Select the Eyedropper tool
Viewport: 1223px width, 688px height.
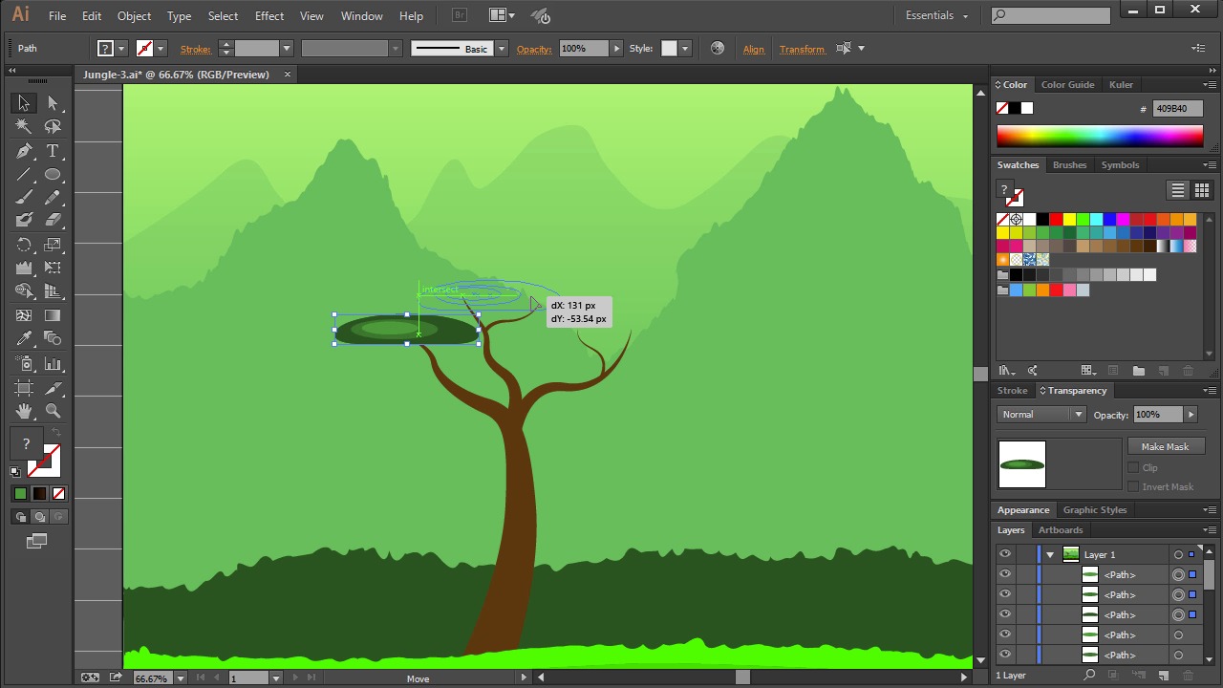(x=24, y=339)
